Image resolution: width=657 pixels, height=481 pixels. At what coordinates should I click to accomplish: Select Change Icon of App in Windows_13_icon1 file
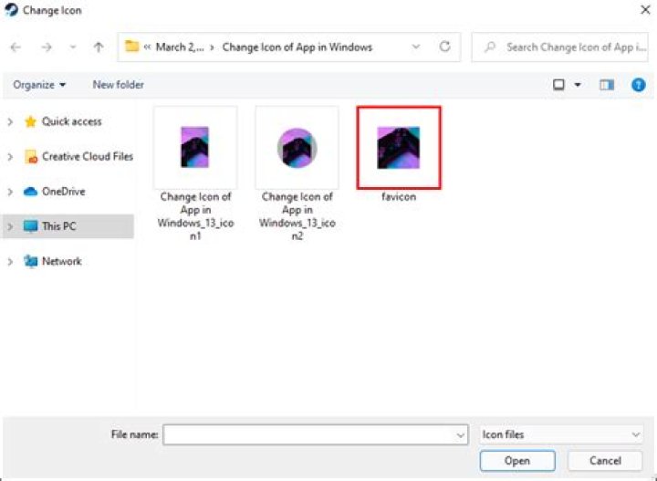click(x=195, y=149)
